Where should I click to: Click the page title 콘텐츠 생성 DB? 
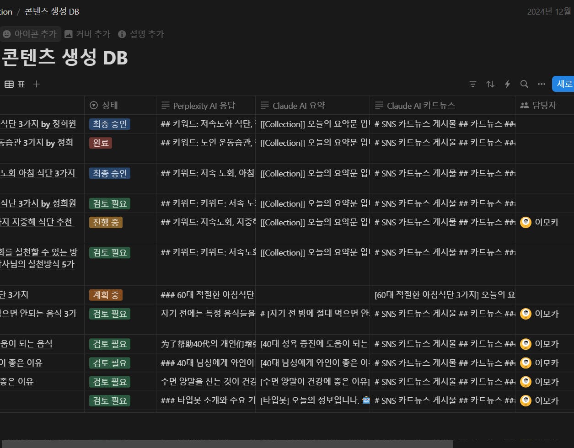(x=64, y=58)
